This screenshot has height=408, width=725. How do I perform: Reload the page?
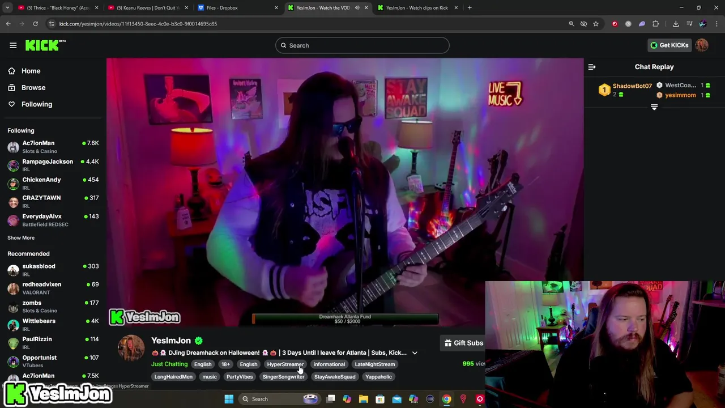[x=35, y=24]
